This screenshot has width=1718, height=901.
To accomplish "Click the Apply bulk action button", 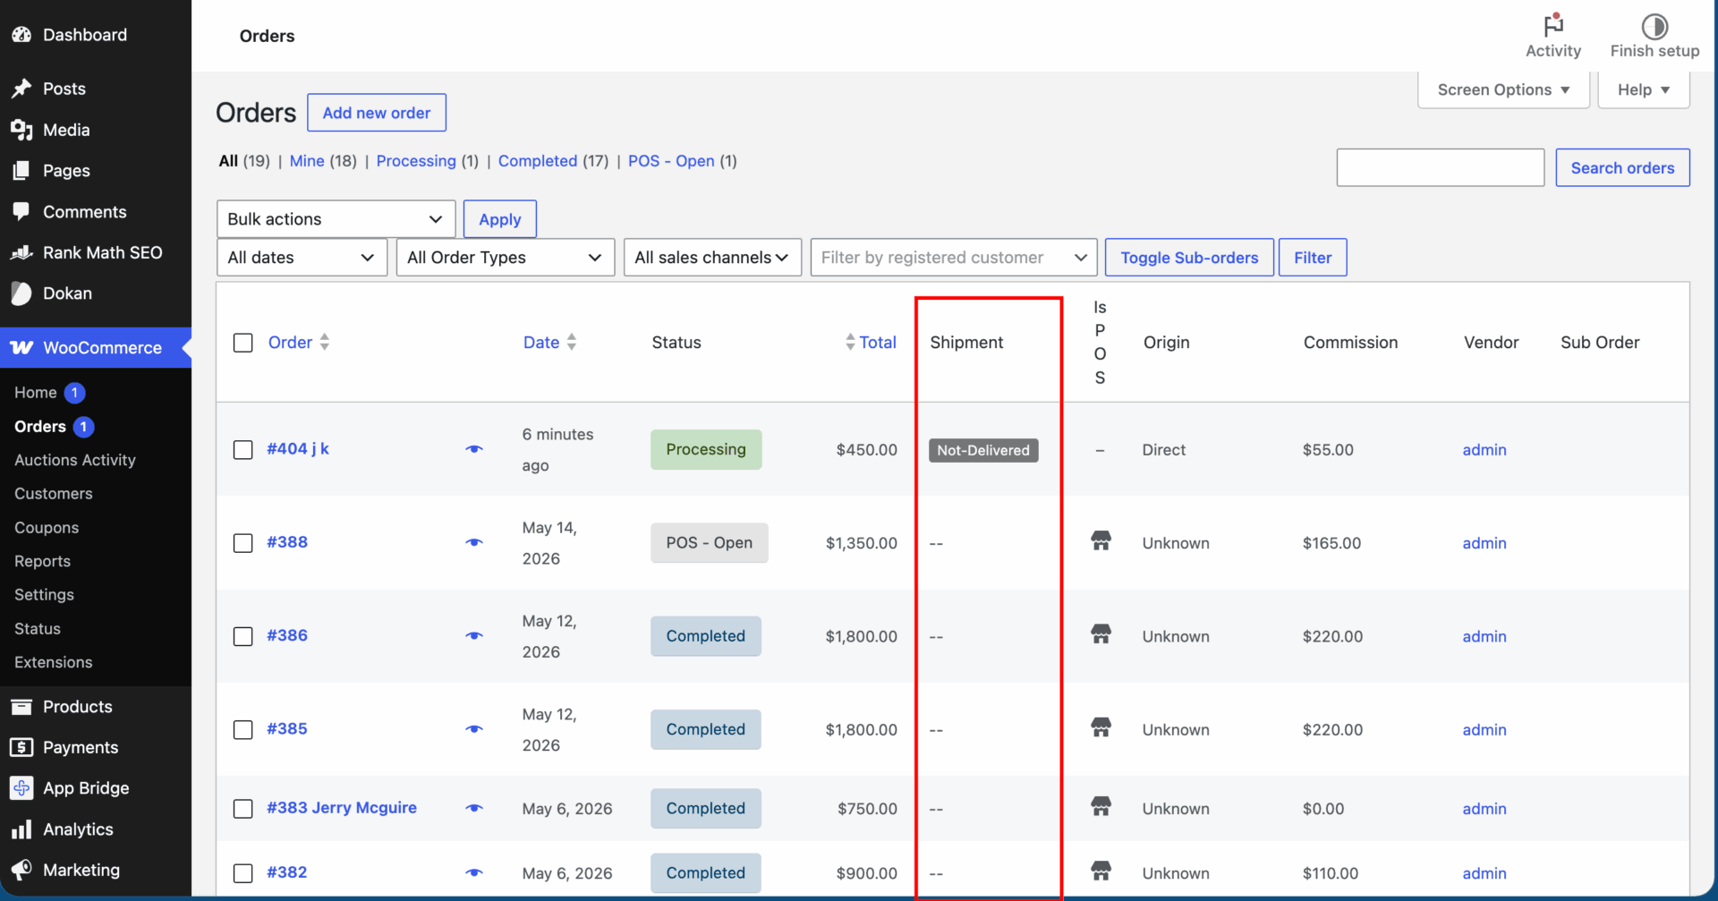I will click(500, 219).
